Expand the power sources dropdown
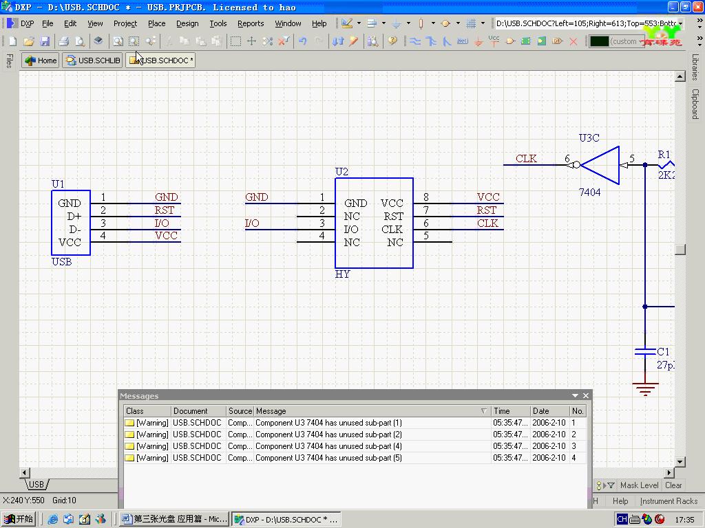 coord(408,23)
